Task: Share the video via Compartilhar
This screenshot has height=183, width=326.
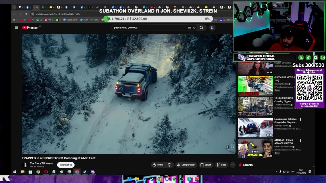Action: click(x=186, y=165)
